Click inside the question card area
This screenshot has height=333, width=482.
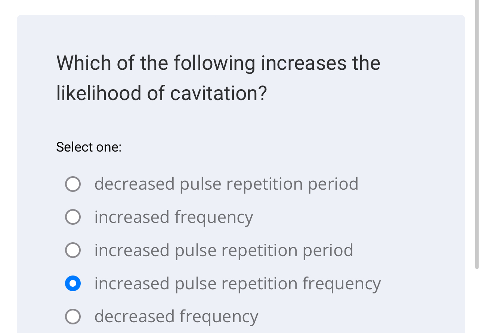tap(241, 119)
